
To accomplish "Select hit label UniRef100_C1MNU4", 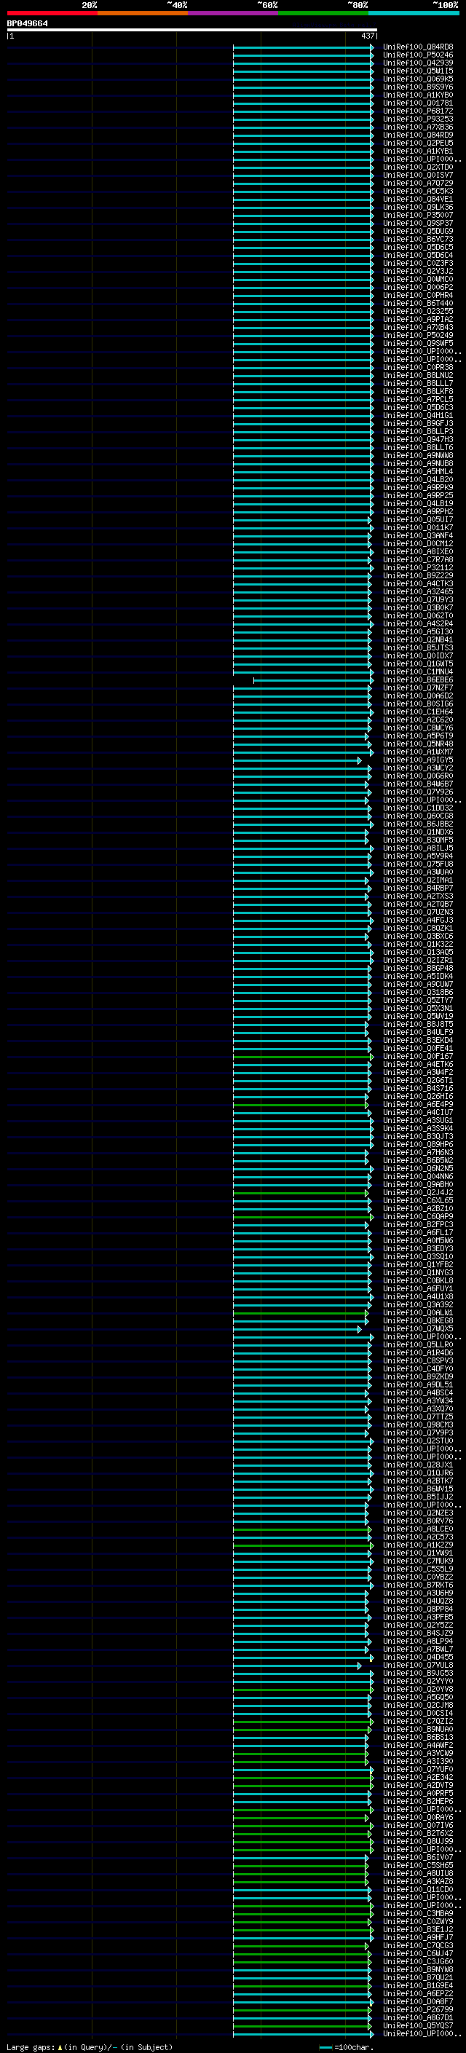I will point(418,672).
